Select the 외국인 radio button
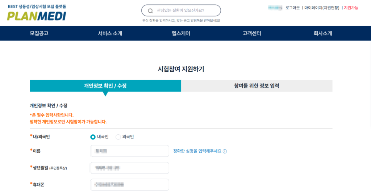Viewport: 371px width, 193px height. click(x=118, y=137)
